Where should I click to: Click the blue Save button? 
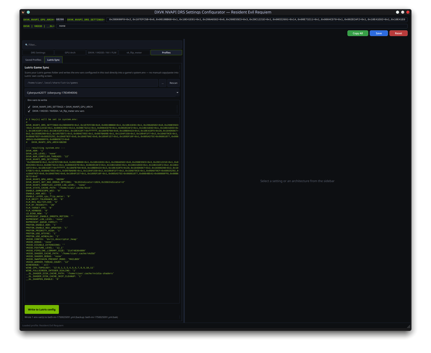(379, 33)
